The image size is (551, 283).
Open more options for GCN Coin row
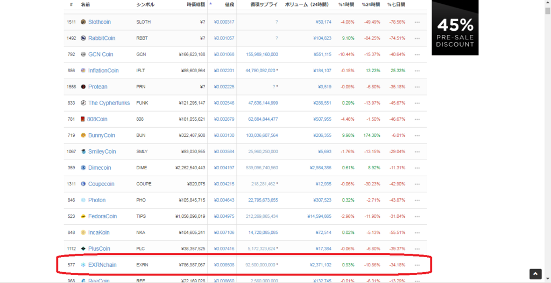pyautogui.click(x=417, y=54)
